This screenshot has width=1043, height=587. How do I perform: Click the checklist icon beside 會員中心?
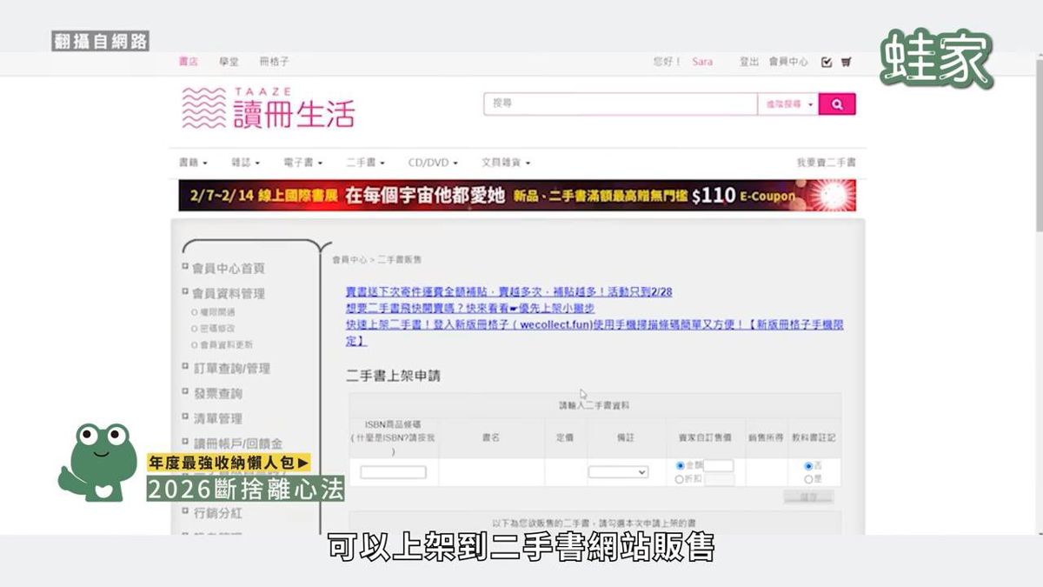pos(827,62)
